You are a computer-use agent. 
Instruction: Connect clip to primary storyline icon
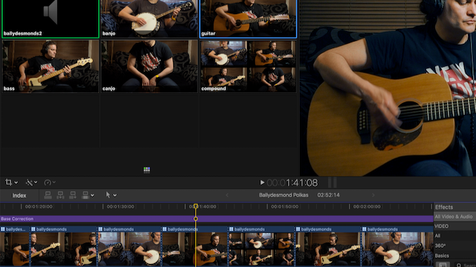[48, 195]
